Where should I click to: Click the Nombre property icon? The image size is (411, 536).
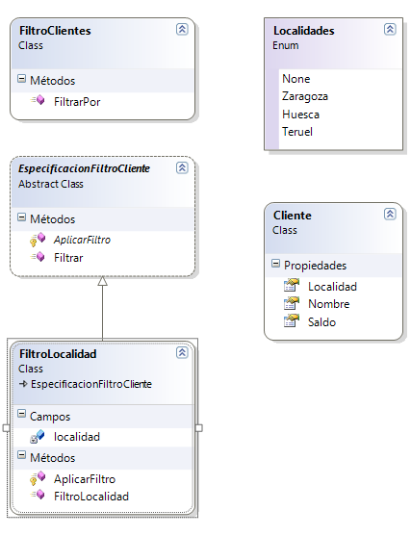[x=292, y=303]
